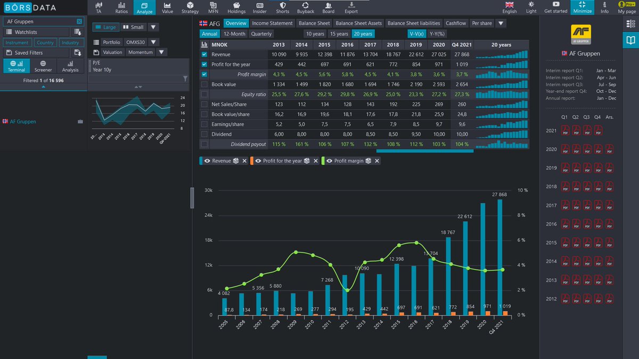Open the 2021 Q1 PDF report
The height and width of the screenshot is (359, 639).
coord(564,130)
